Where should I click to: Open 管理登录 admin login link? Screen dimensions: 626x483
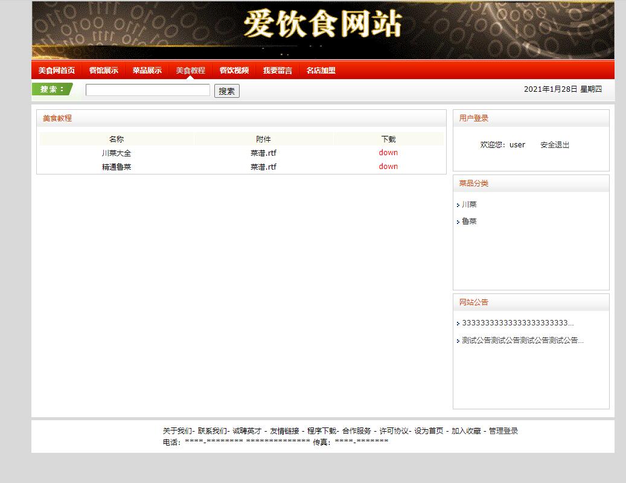coord(502,430)
